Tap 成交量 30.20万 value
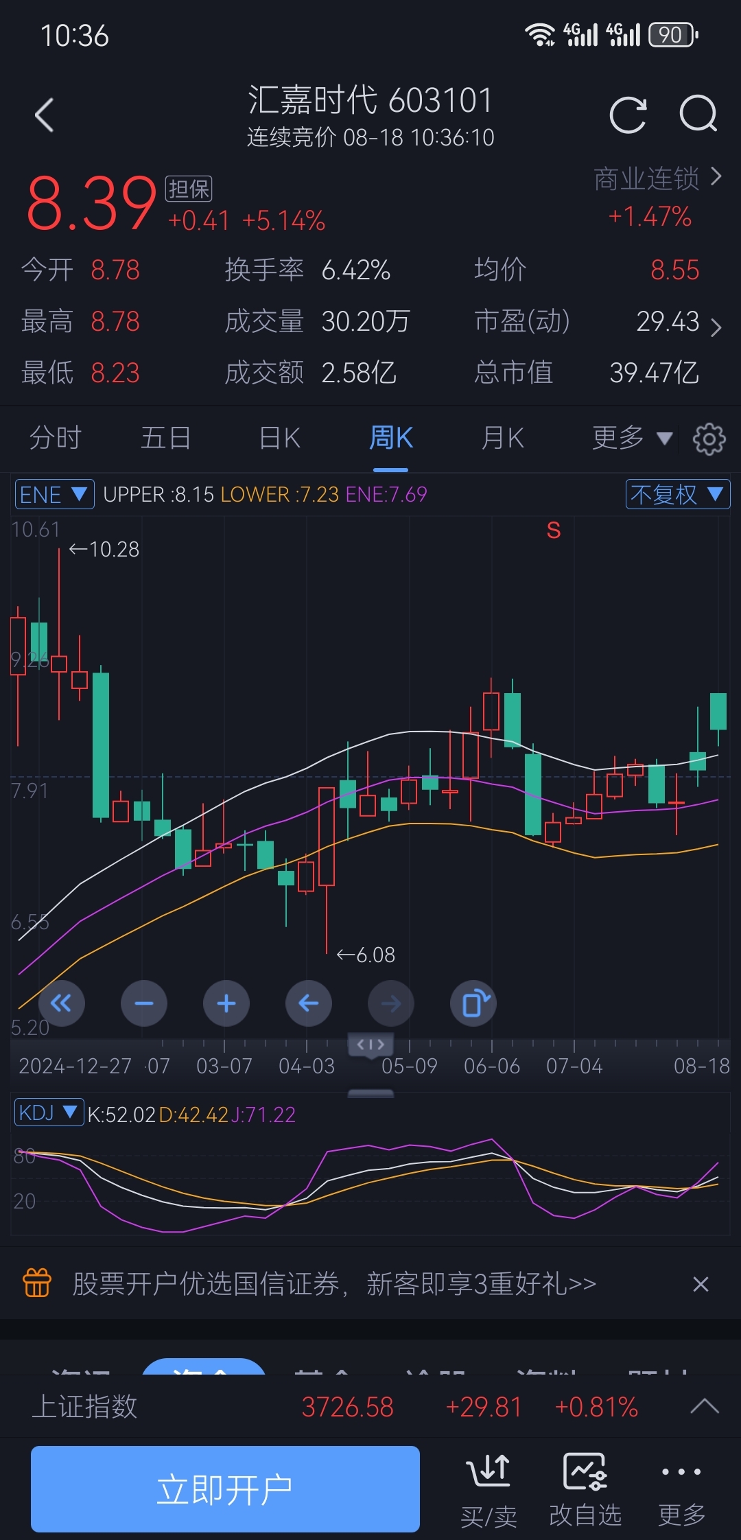The width and height of the screenshot is (741, 1540). coord(366,321)
